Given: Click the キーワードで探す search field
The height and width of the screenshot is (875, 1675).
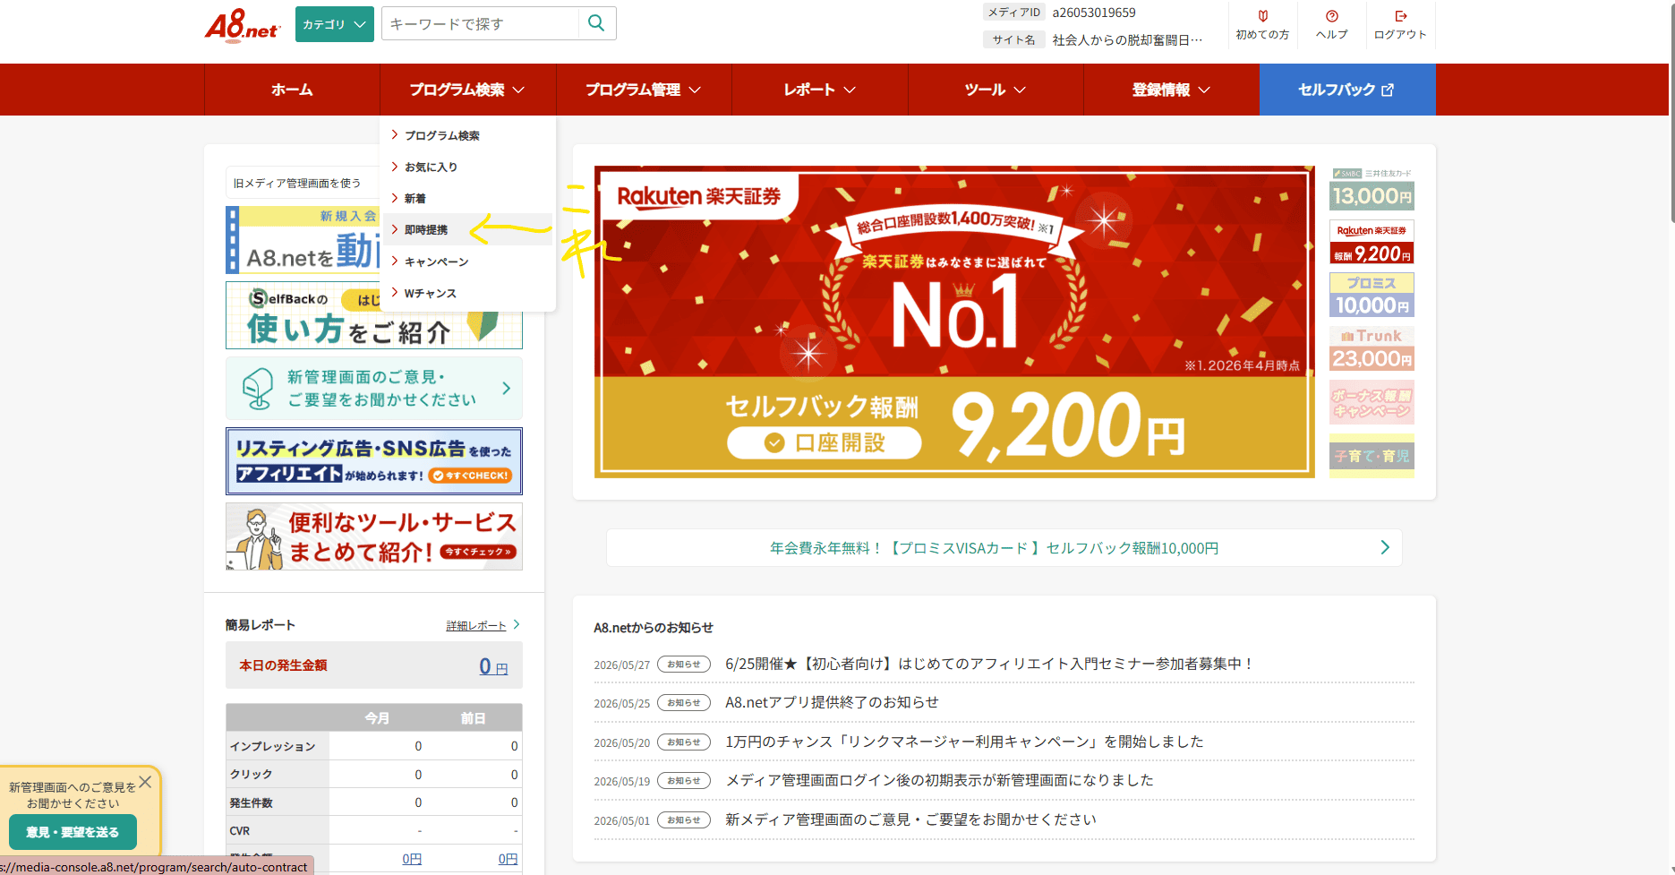Looking at the screenshot, I should point(481,23).
